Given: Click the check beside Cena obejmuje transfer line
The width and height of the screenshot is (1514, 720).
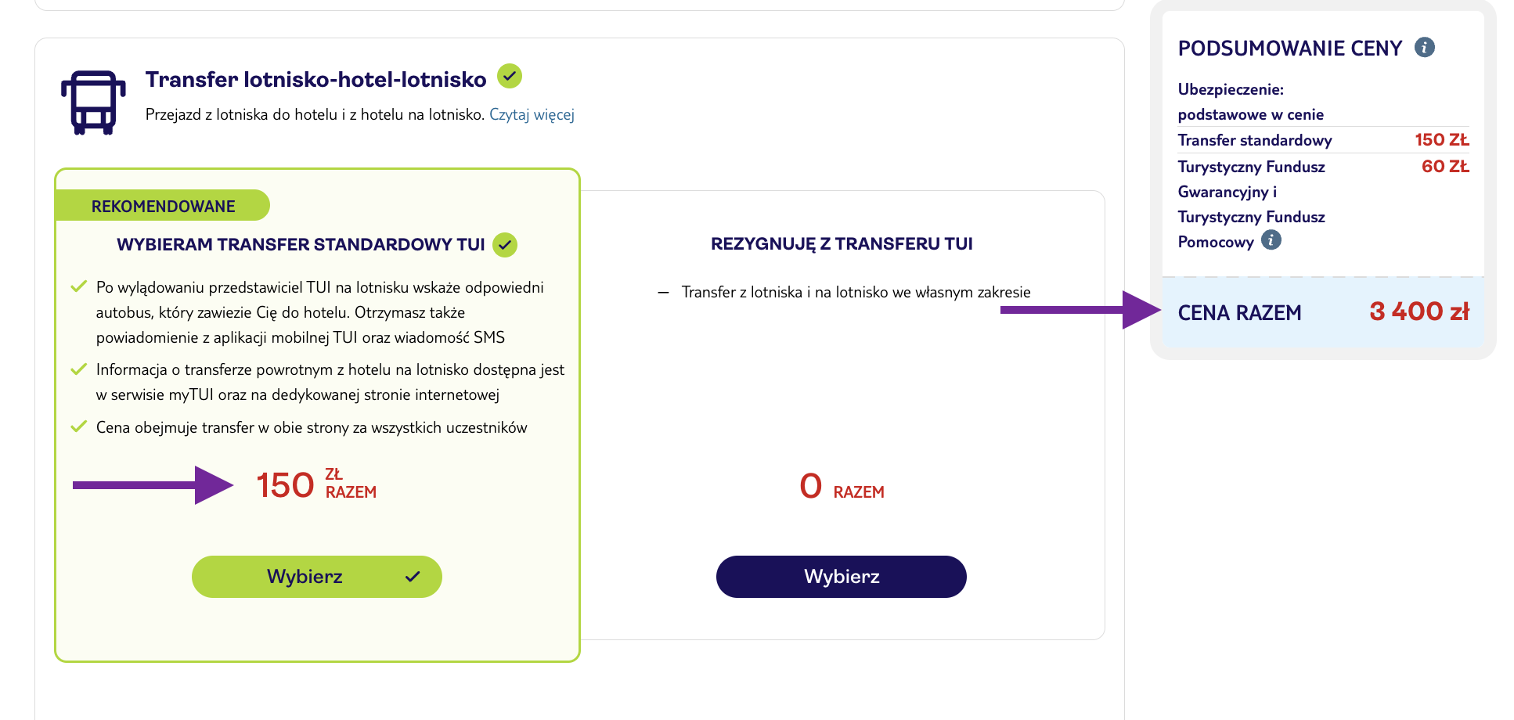Looking at the screenshot, I should point(78,425).
